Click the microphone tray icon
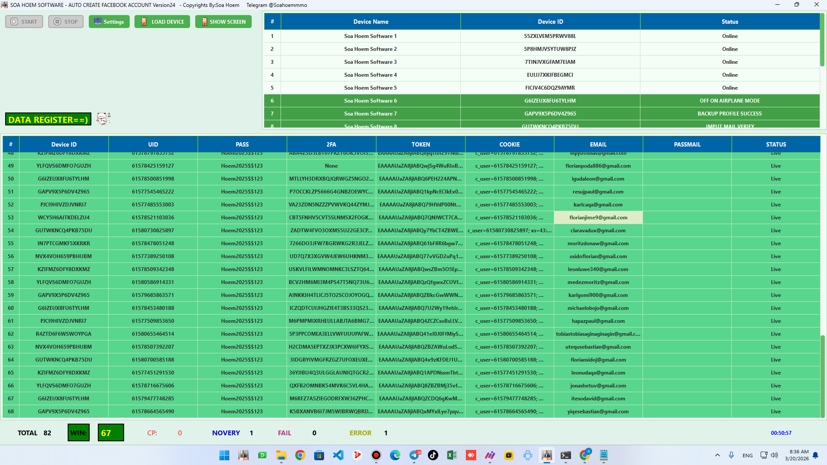Screen dimensions: 827x465 731,455
